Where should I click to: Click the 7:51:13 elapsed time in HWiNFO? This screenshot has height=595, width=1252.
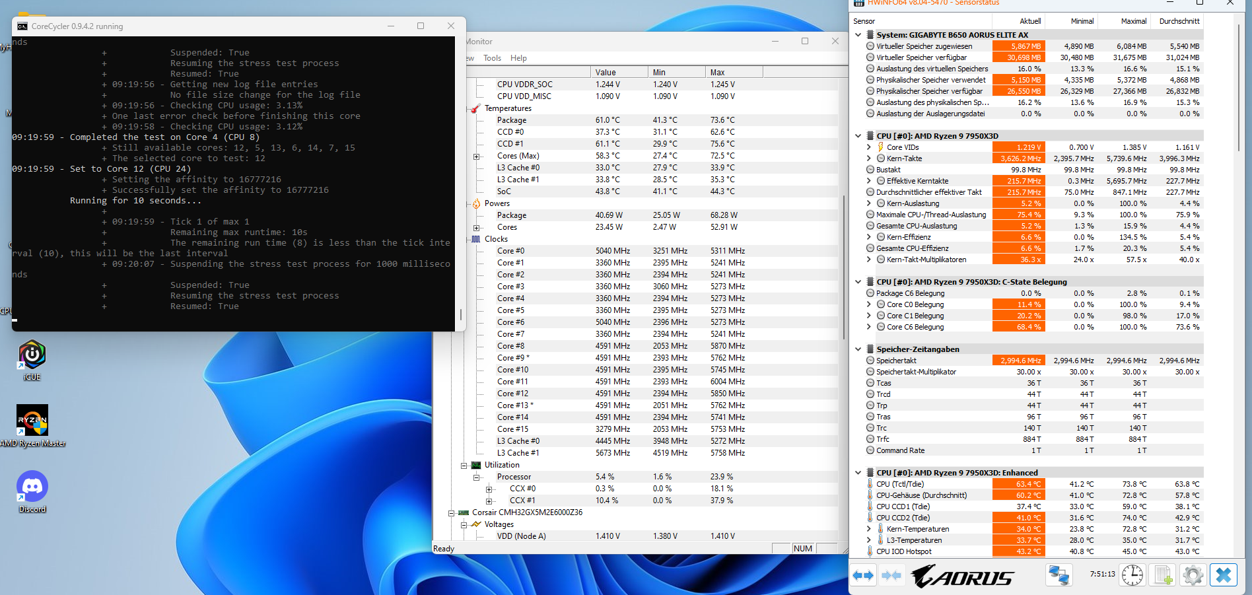pyautogui.click(x=1102, y=575)
